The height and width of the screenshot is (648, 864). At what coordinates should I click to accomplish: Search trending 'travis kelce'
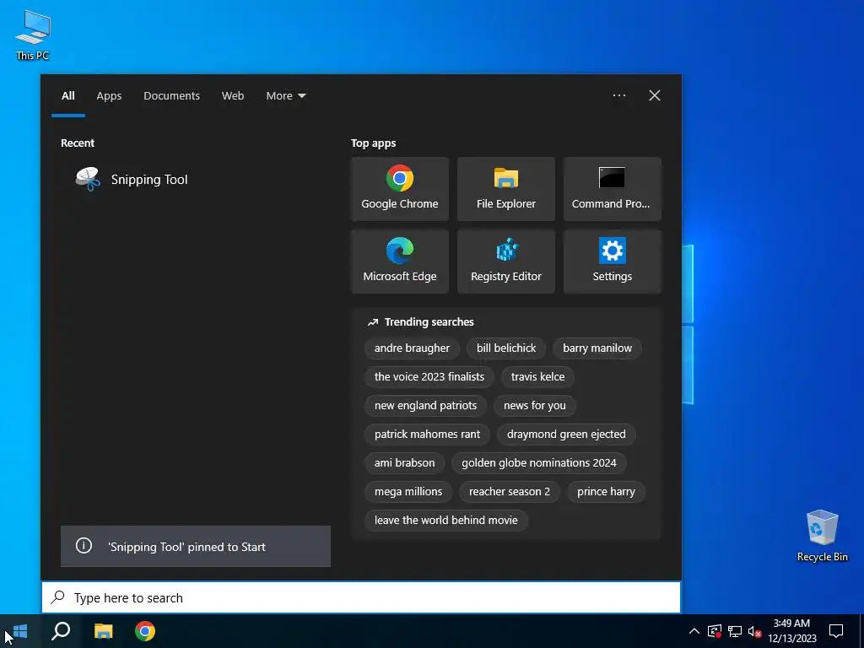coord(537,377)
